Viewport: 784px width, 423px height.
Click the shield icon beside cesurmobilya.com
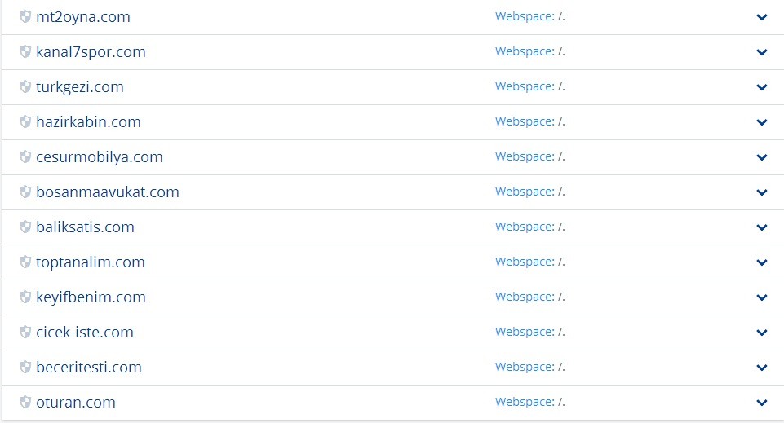pyautogui.click(x=25, y=156)
